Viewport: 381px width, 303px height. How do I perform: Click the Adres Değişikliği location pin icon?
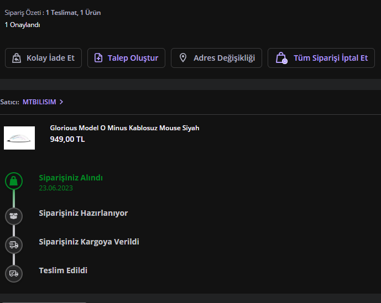click(183, 58)
